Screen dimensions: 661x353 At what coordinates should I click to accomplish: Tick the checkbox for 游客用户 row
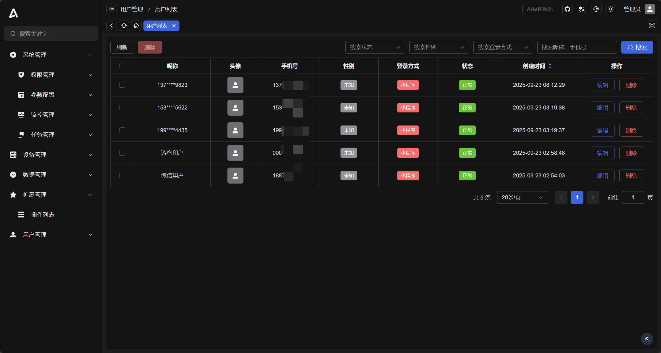[x=122, y=153]
